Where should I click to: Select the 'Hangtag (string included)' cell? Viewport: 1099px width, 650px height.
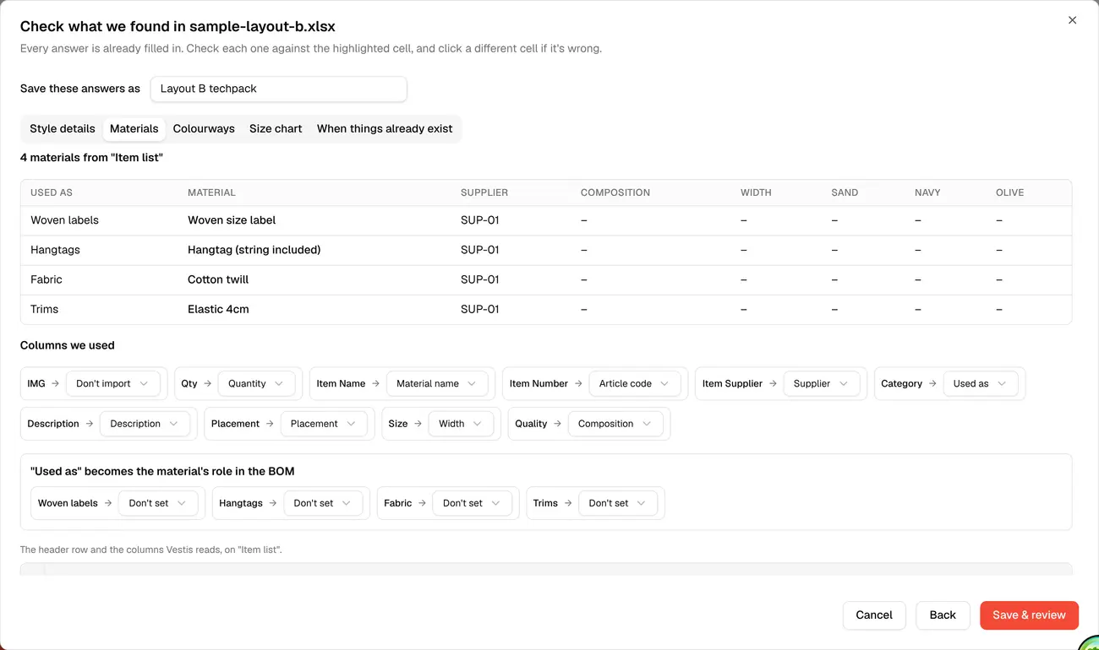(254, 250)
